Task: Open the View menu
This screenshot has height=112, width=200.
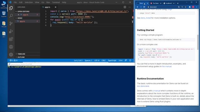Action: coord(37,2)
